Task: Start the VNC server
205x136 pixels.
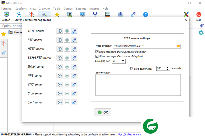Action: point(60,85)
